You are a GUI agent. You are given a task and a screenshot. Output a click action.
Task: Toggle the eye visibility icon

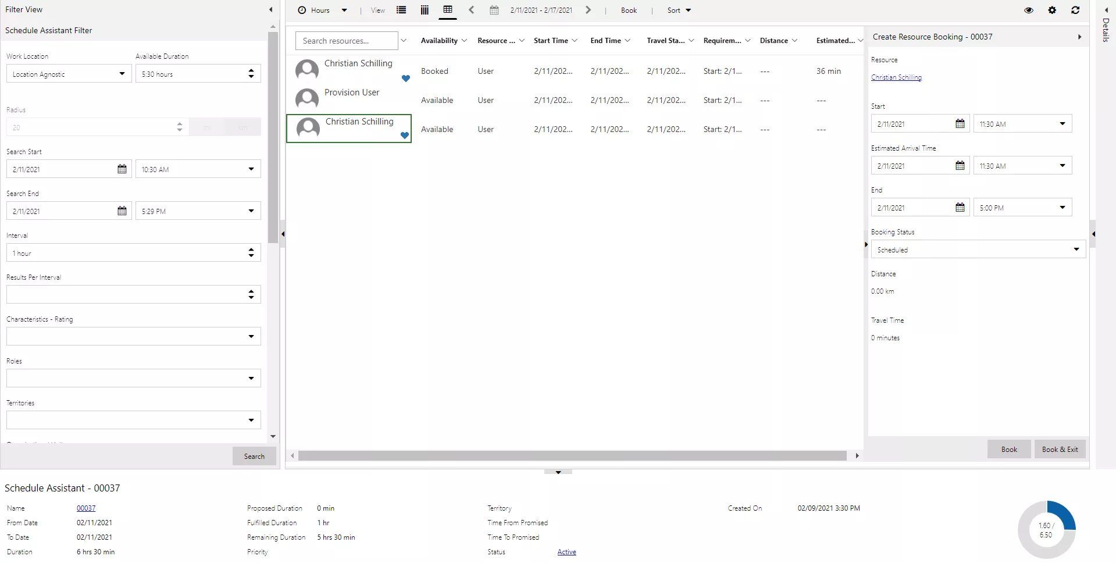[1029, 10]
